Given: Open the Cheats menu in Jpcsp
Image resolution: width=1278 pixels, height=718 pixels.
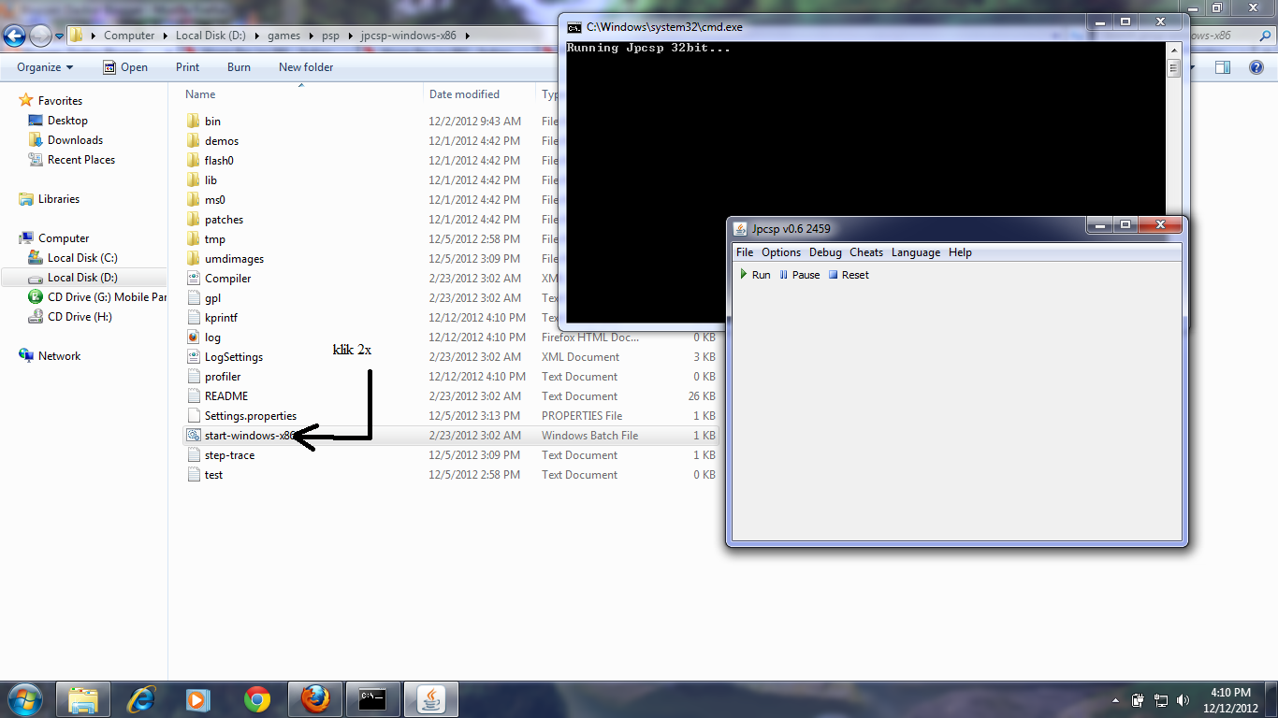Looking at the screenshot, I should (x=865, y=251).
